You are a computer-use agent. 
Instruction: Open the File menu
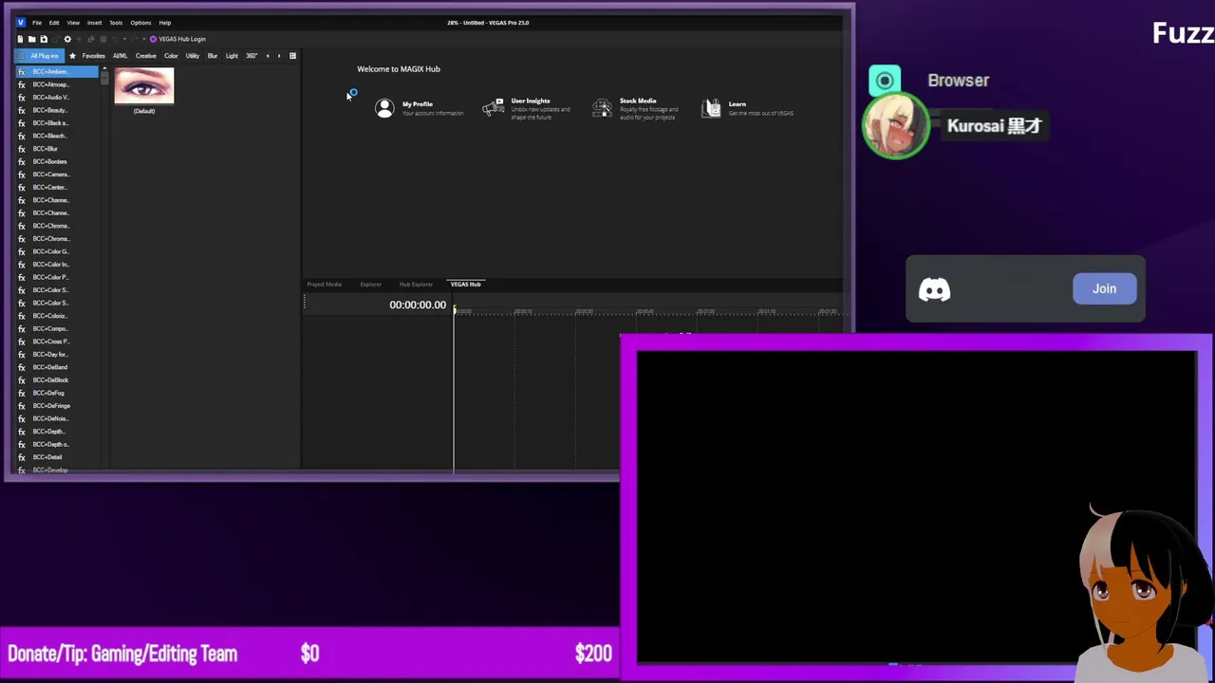coord(37,22)
